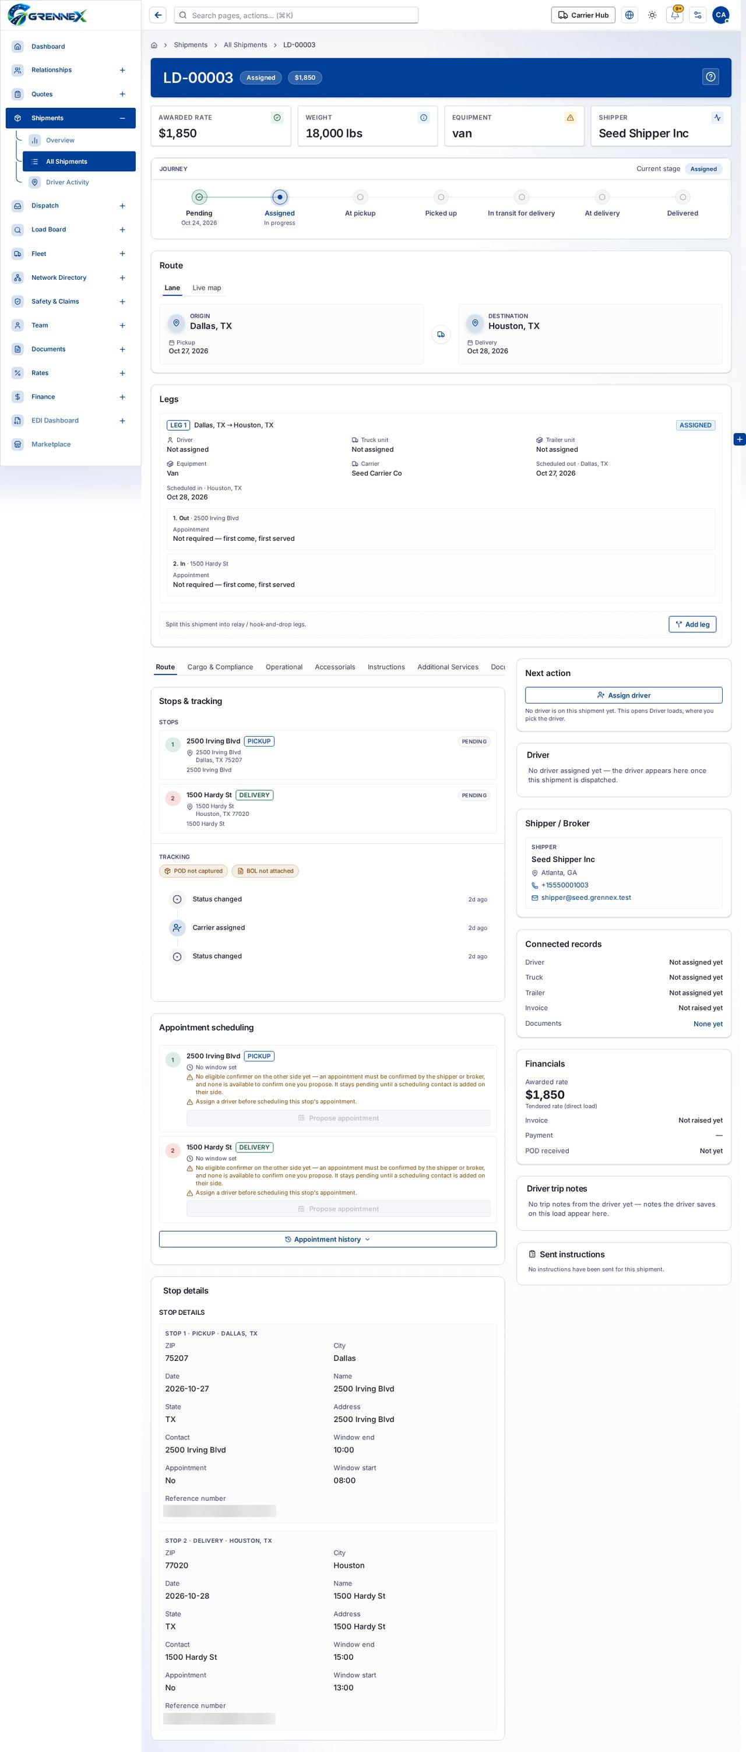746x1752 pixels.
Task: Click the Weight info icon
Action: (424, 118)
